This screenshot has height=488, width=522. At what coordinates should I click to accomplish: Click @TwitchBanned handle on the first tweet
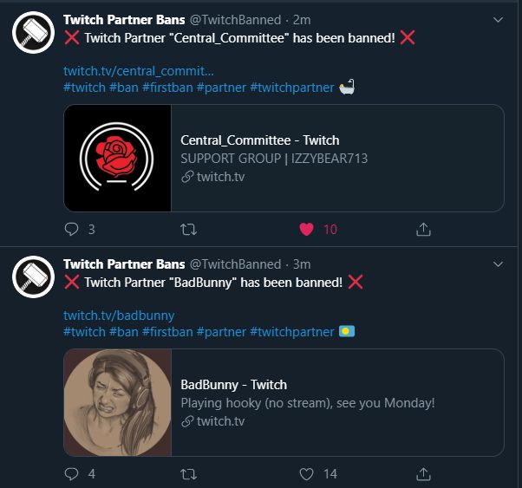coord(235,20)
